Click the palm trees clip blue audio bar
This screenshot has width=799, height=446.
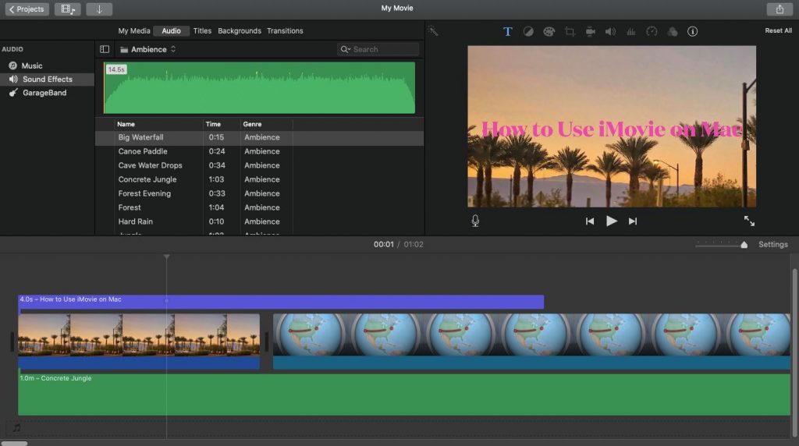tap(139, 363)
